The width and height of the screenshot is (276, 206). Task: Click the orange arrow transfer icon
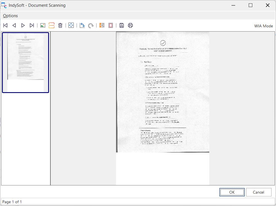pyautogui.click(x=102, y=25)
